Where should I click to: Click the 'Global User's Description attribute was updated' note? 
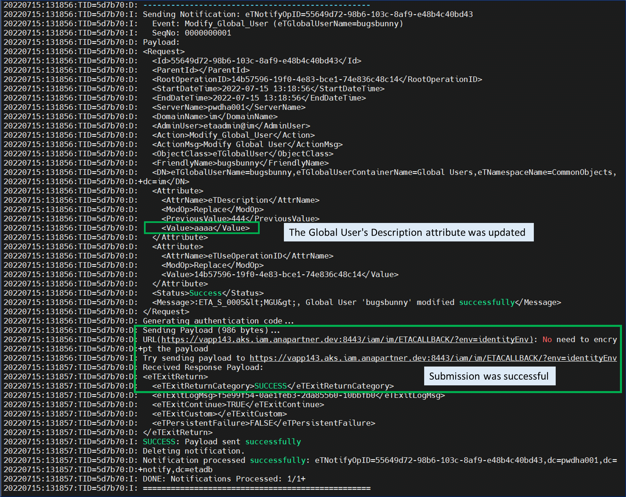coord(408,232)
